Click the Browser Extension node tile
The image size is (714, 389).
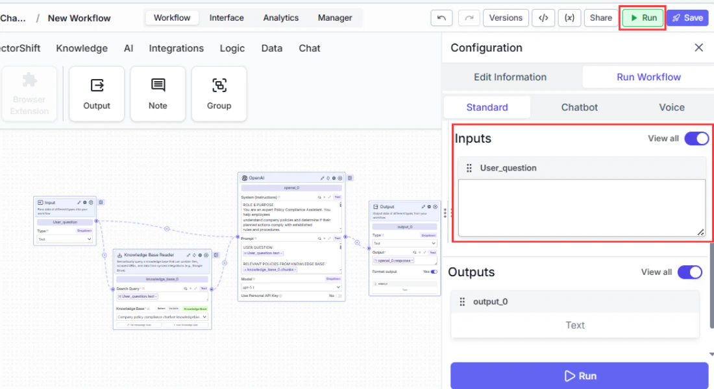click(x=29, y=94)
